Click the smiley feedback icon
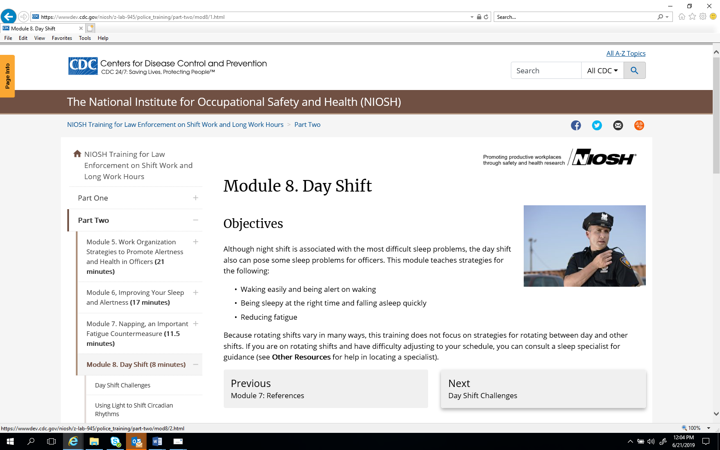The image size is (720, 450). coord(713,17)
